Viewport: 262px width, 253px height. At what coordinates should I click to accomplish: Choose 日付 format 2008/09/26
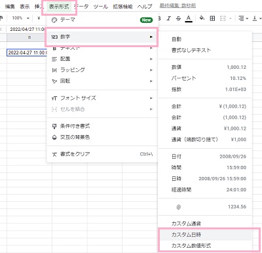205,157
